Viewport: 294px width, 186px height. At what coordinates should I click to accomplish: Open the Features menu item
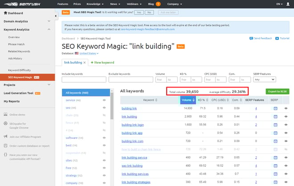[63, 4]
